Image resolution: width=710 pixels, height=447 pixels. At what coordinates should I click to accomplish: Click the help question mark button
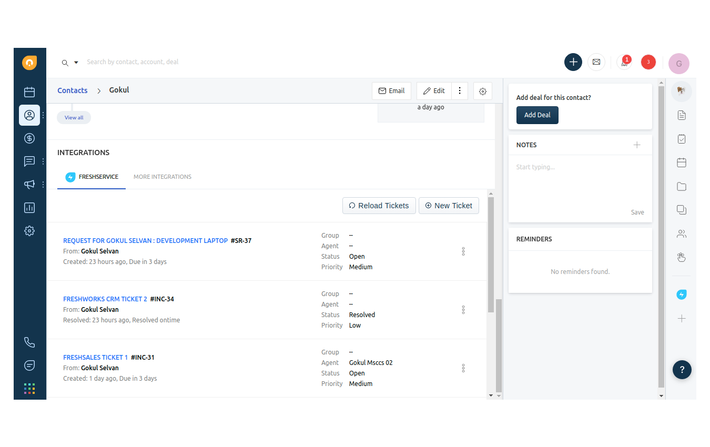(682, 370)
